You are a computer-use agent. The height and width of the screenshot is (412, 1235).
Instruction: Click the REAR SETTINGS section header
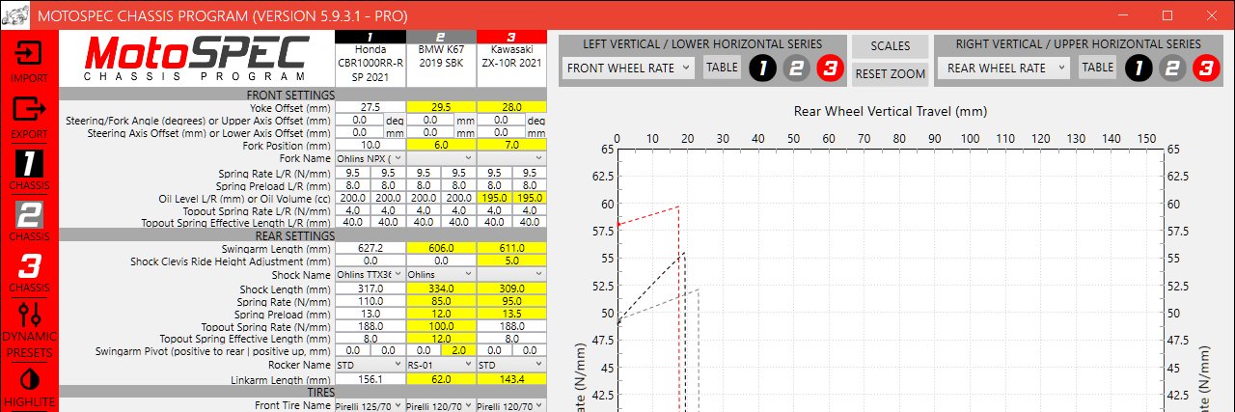302,235
